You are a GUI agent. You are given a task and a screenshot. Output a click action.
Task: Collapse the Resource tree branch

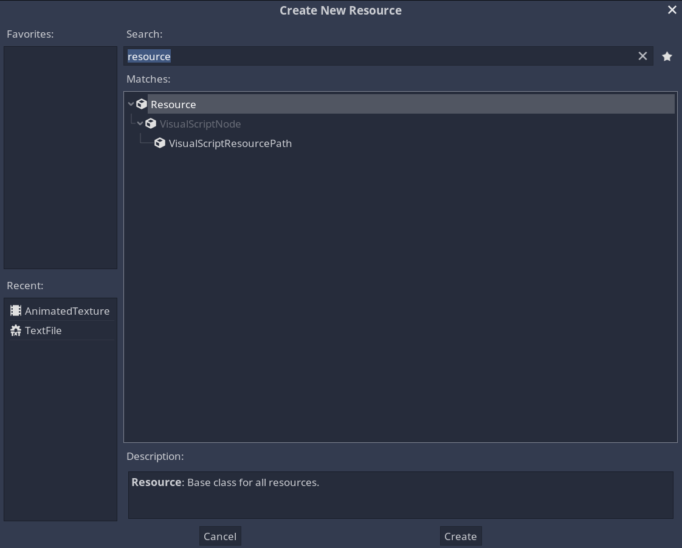[131, 103]
